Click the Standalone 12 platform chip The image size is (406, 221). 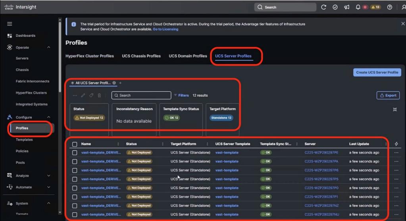[221, 118]
